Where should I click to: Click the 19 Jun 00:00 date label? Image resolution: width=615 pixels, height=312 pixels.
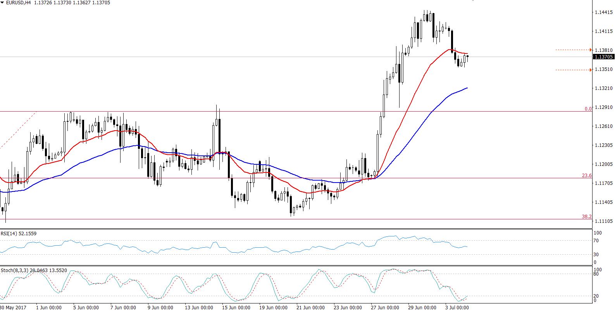click(274, 308)
